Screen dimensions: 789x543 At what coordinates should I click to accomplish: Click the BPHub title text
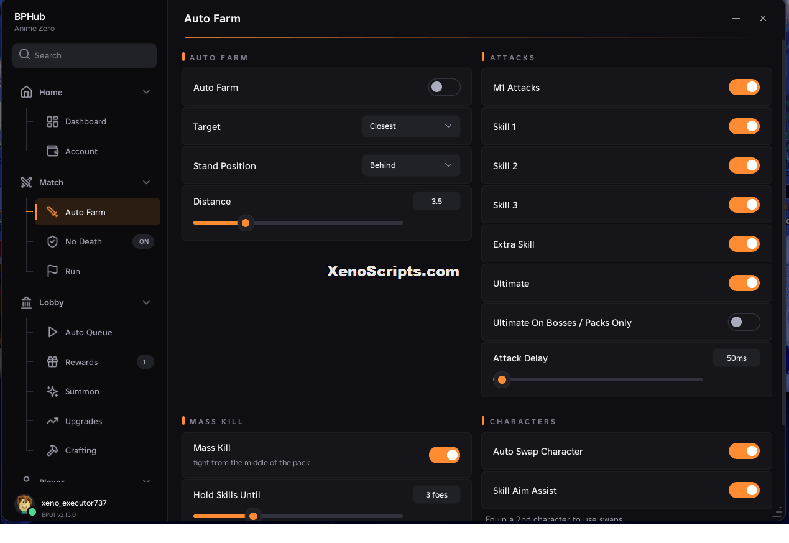[x=30, y=16]
